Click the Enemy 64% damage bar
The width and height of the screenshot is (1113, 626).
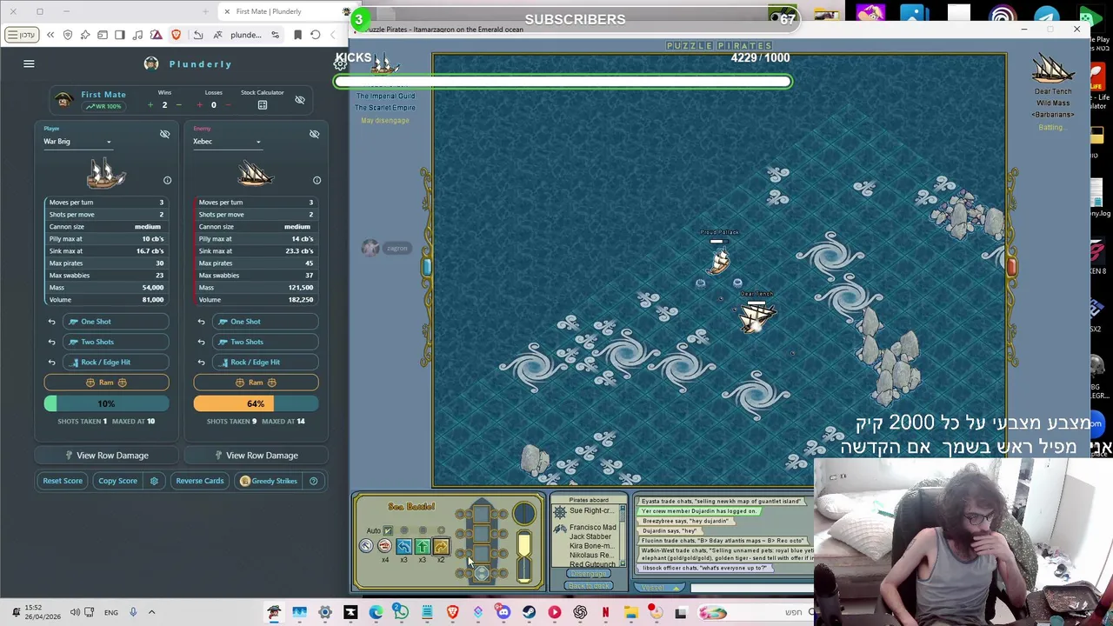[256, 403]
